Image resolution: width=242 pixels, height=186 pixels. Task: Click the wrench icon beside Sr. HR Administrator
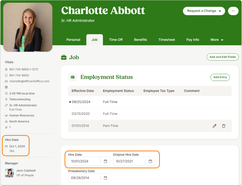(x=6, y=105)
